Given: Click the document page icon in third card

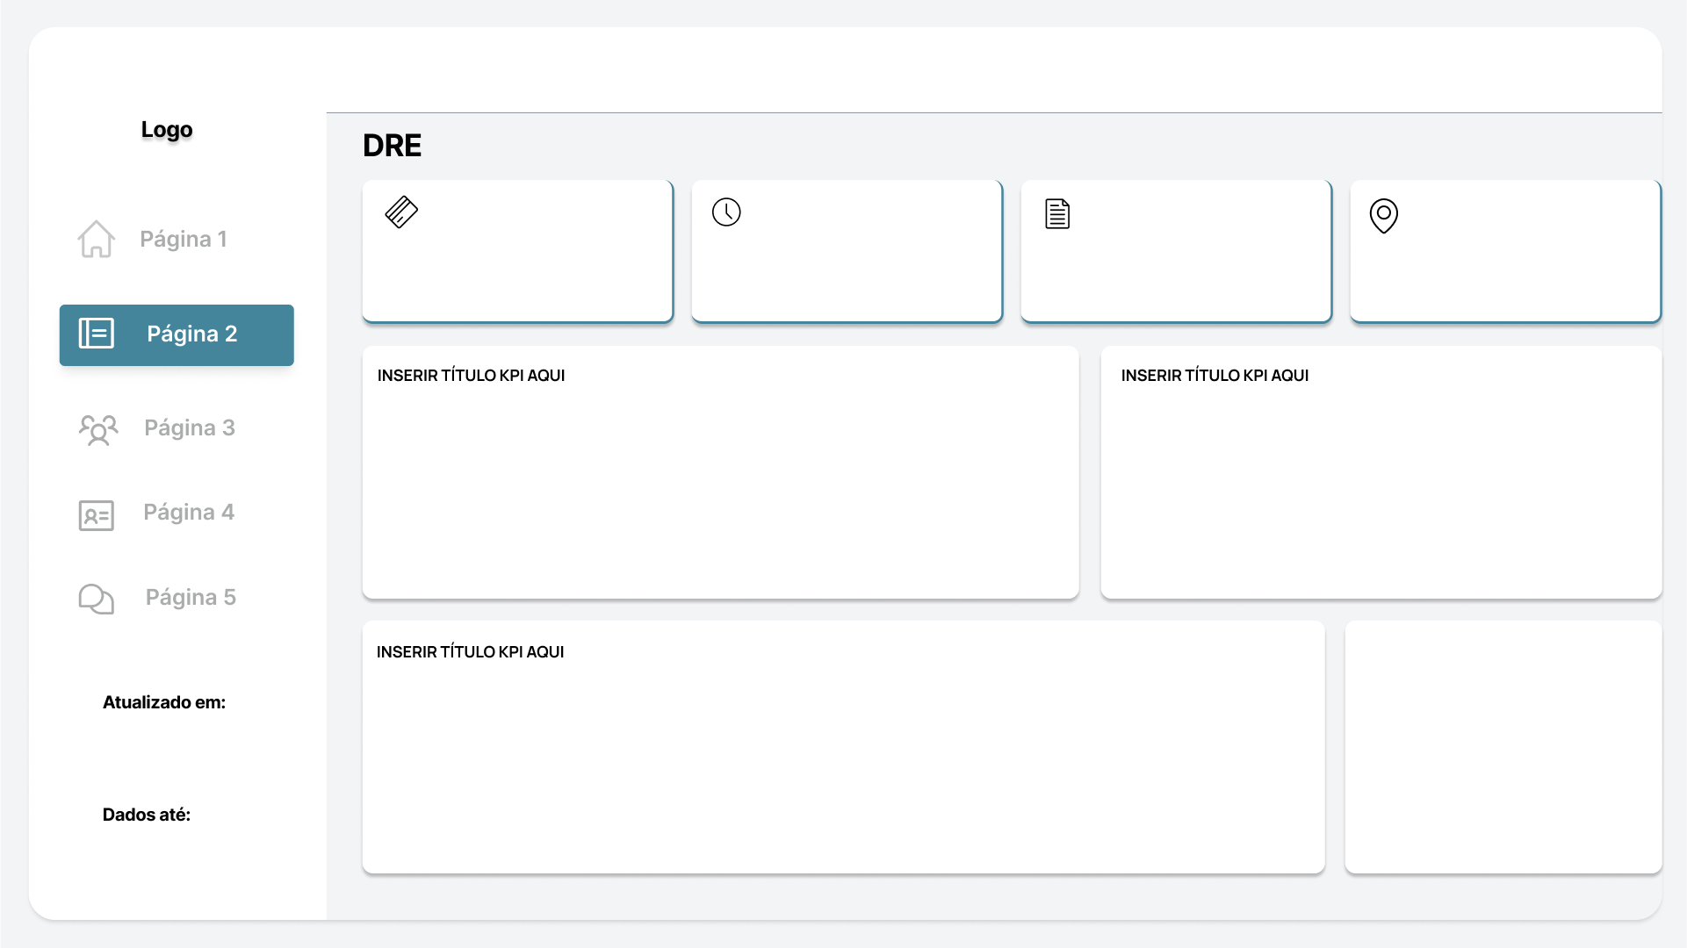Looking at the screenshot, I should [x=1057, y=214].
